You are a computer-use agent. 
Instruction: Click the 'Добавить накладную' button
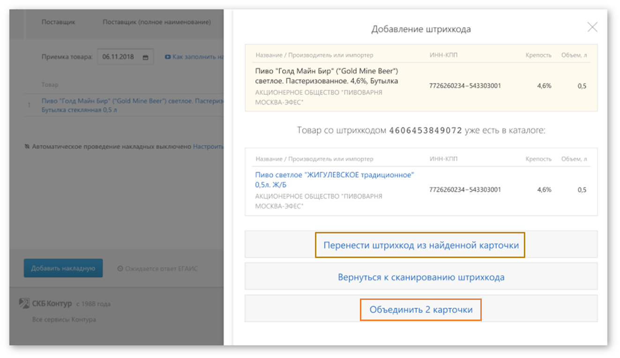(63, 268)
